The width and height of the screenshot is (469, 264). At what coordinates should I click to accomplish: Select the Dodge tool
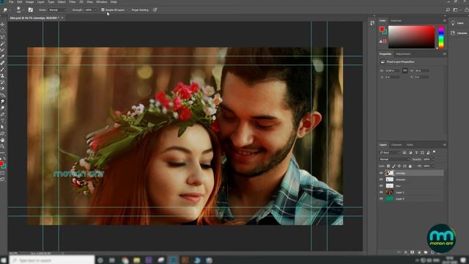point(3,108)
